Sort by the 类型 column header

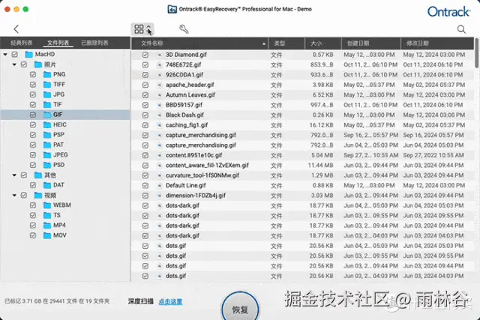(286, 43)
